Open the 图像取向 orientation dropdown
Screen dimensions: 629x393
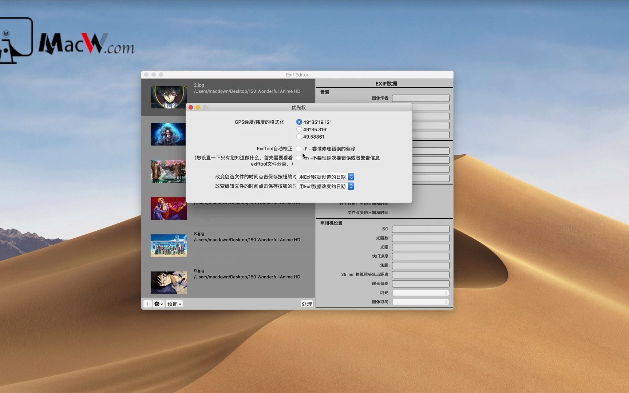421,302
